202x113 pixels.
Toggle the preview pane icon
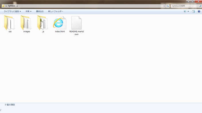pyautogui.click(x=193, y=11)
